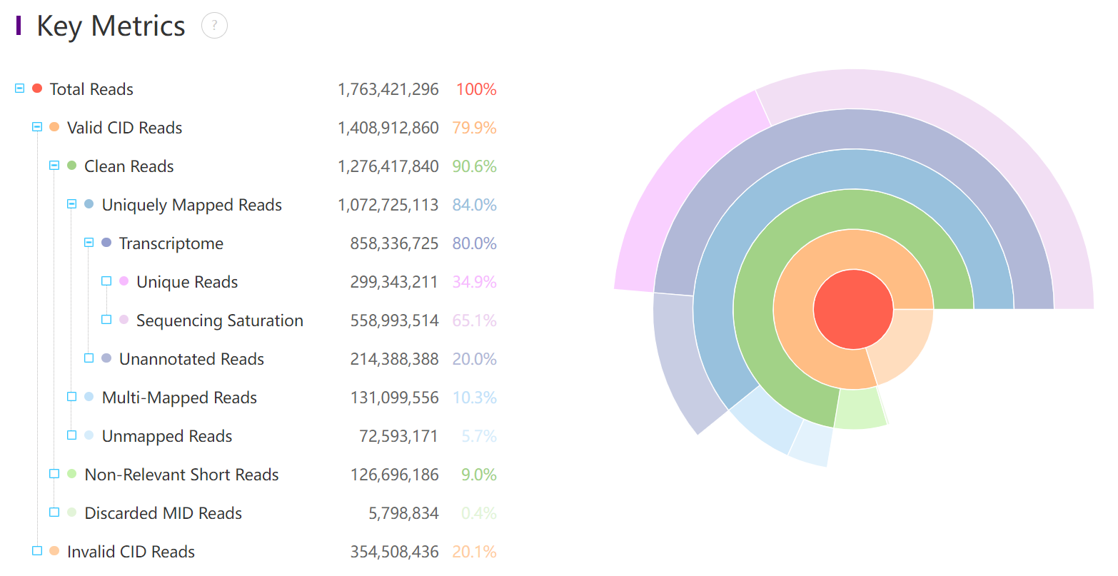Click the box beside Multi-Mapped Reads

coord(71,397)
